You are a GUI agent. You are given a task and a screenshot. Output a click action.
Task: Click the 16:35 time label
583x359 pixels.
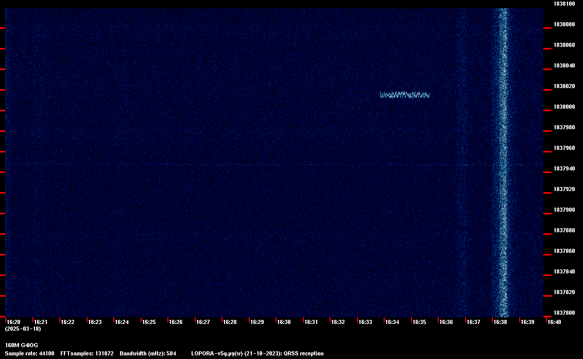[x=419, y=322]
